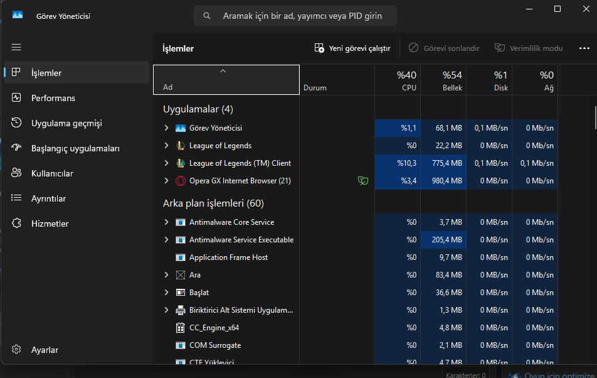Expand League of Legends (TM) Client row
The image size is (597, 378).
click(166, 163)
